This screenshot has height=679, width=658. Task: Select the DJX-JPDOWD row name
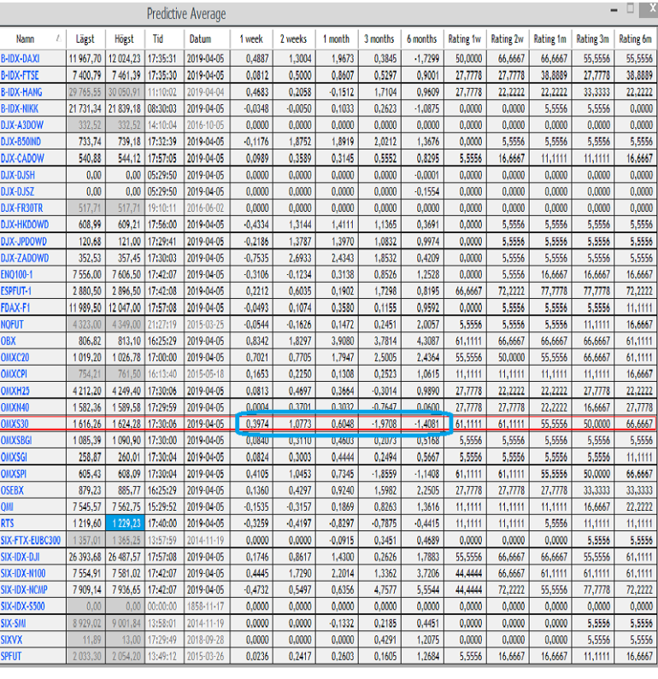tap(24, 241)
